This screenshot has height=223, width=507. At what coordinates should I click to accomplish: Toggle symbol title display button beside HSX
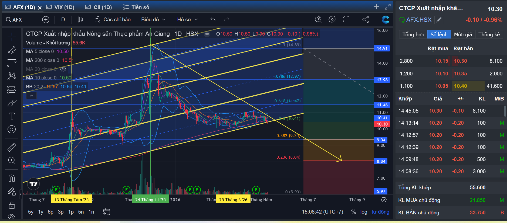(x=207, y=34)
